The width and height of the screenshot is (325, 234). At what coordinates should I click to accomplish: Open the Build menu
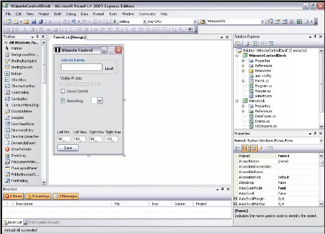click(x=57, y=14)
